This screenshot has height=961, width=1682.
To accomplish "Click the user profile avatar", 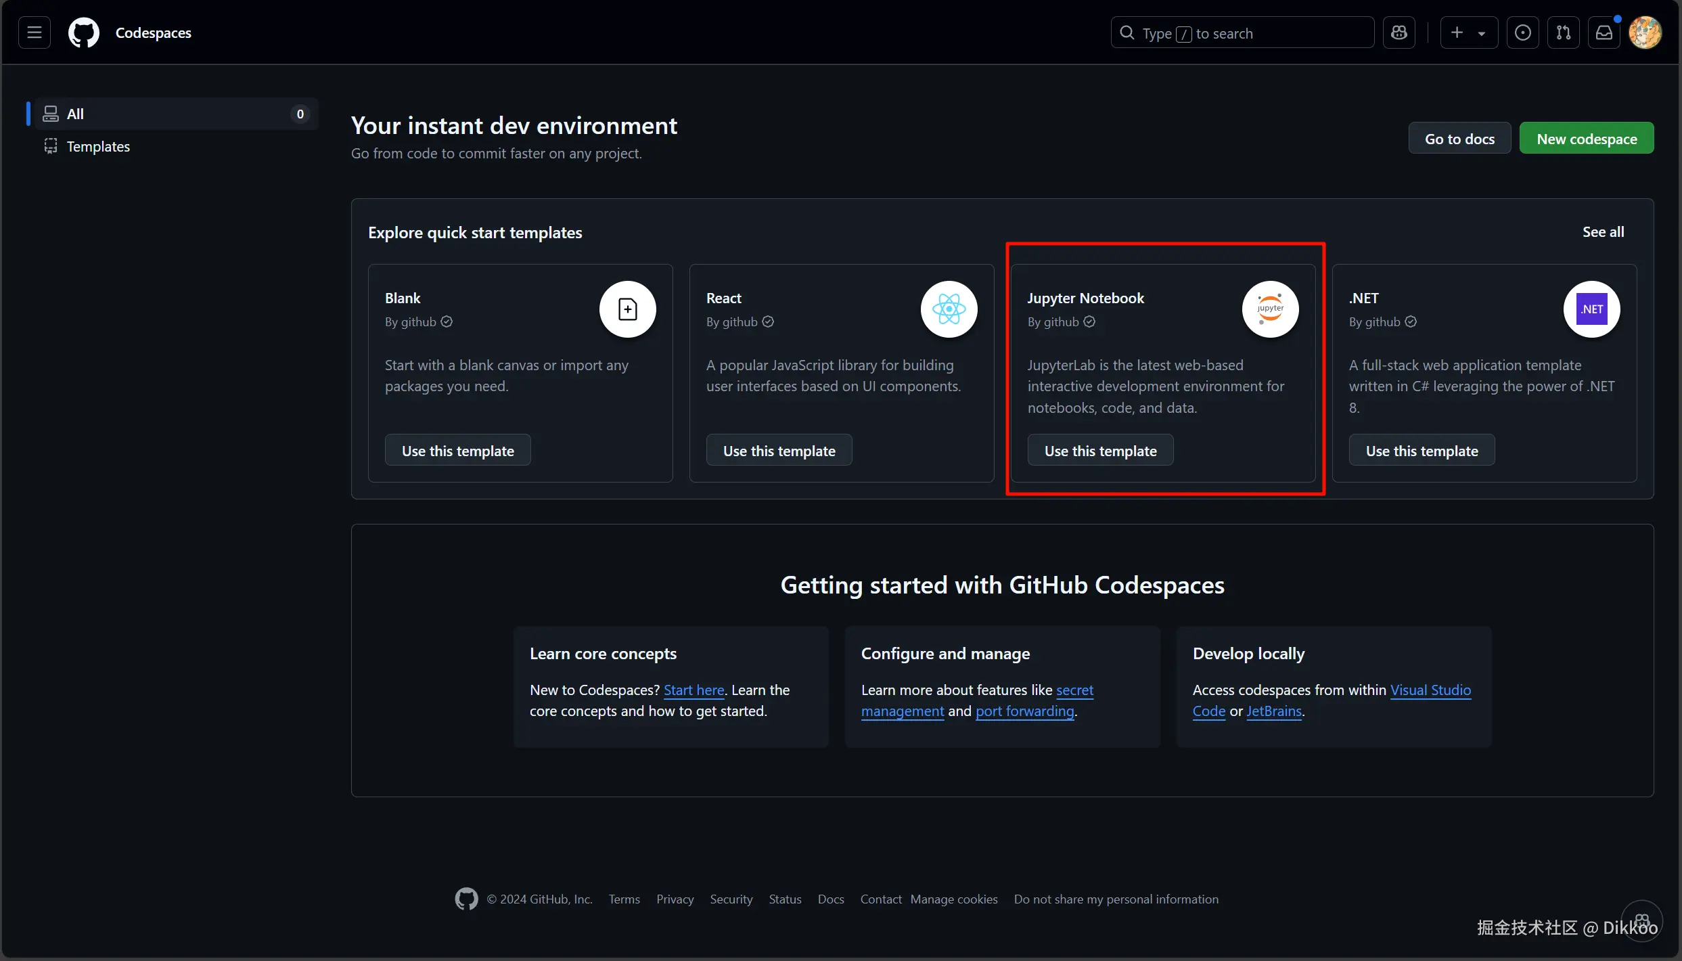I will coord(1645,32).
